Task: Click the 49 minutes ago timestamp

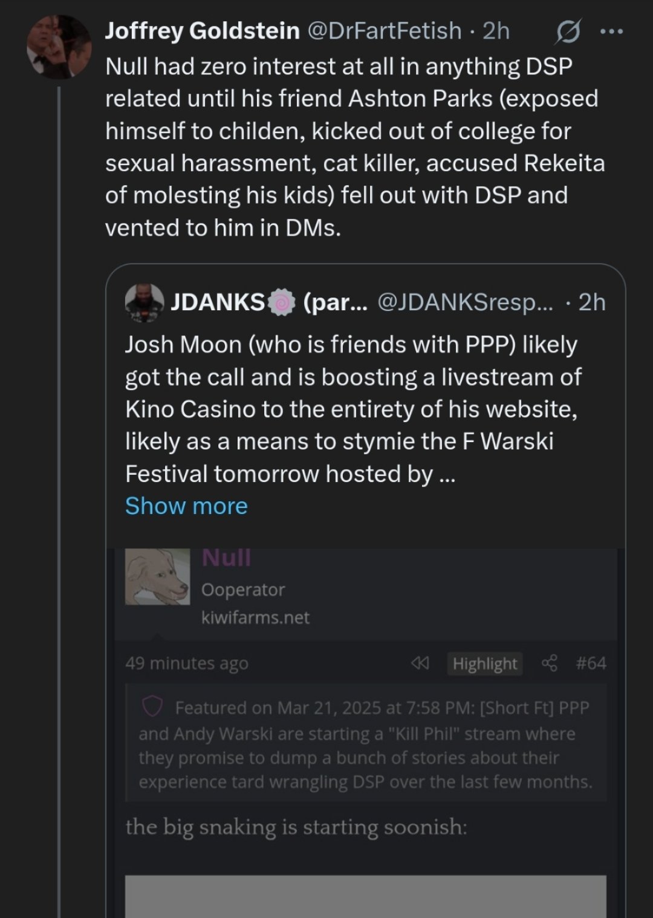Action: tap(187, 663)
